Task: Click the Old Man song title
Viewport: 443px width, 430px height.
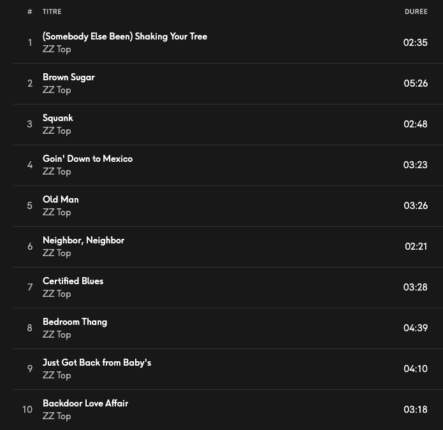Action: click(x=61, y=199)
